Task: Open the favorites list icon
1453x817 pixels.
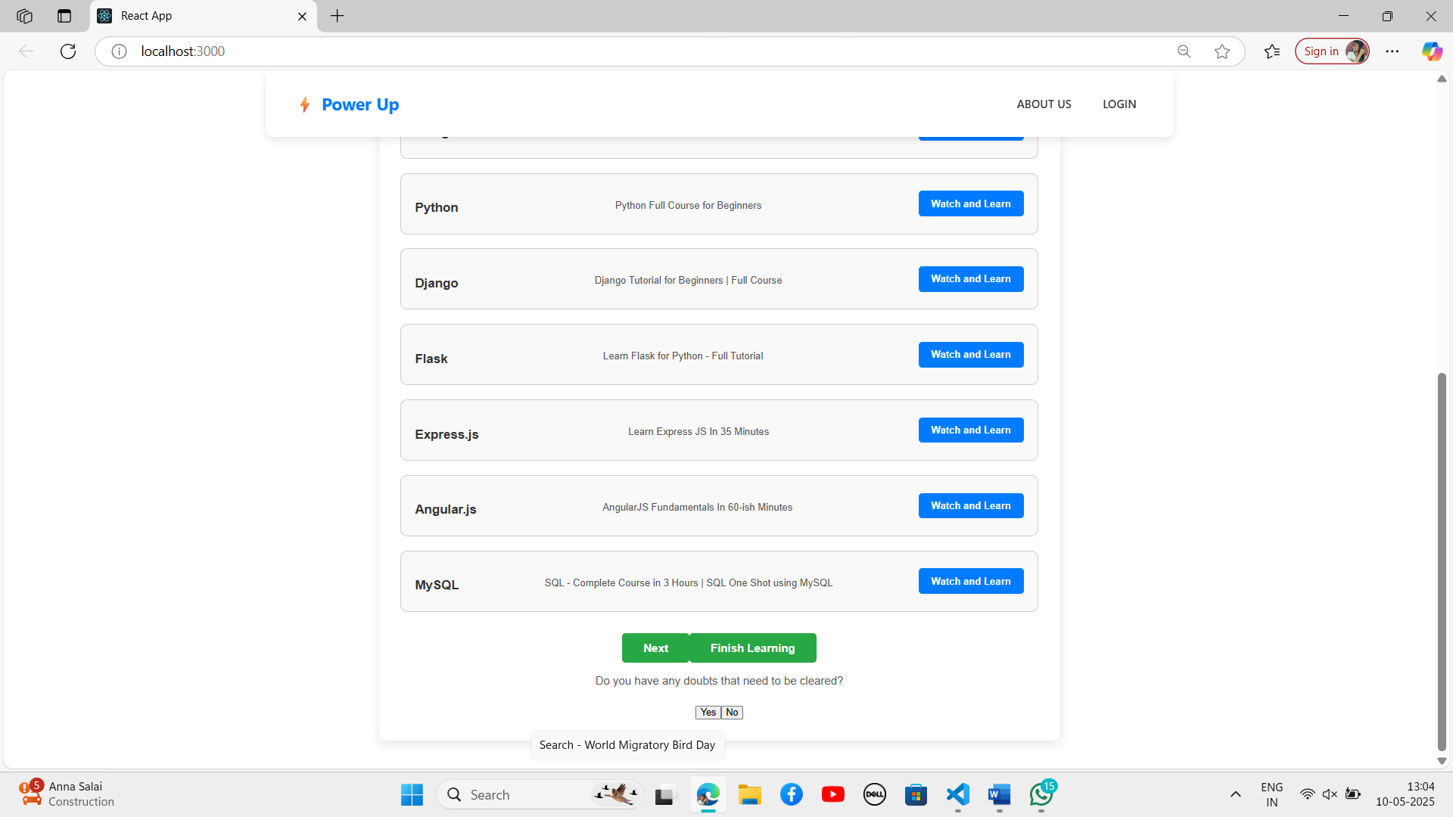Action: 1272,51
